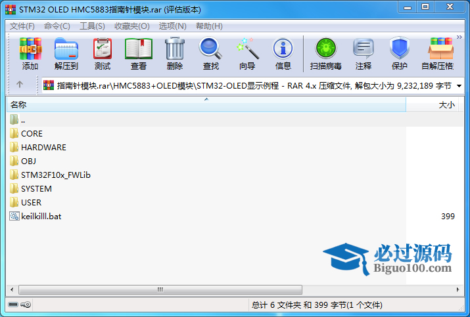The height and width of the screenshot is (317, 470).
Task: Maximize the WinRAR window
Action: 425,7
